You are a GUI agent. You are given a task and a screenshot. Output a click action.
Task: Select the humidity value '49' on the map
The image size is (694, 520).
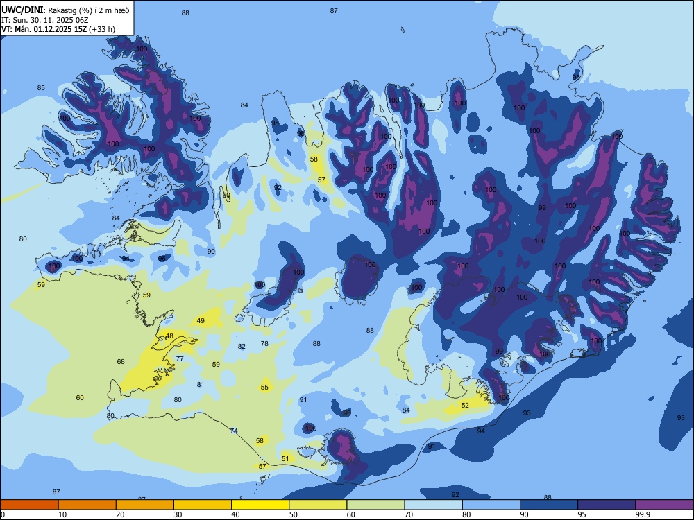(201, 320)
